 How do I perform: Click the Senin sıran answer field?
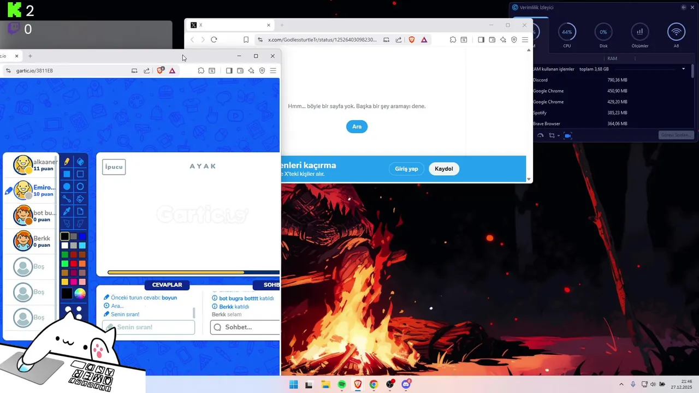[x=149, y=327]
